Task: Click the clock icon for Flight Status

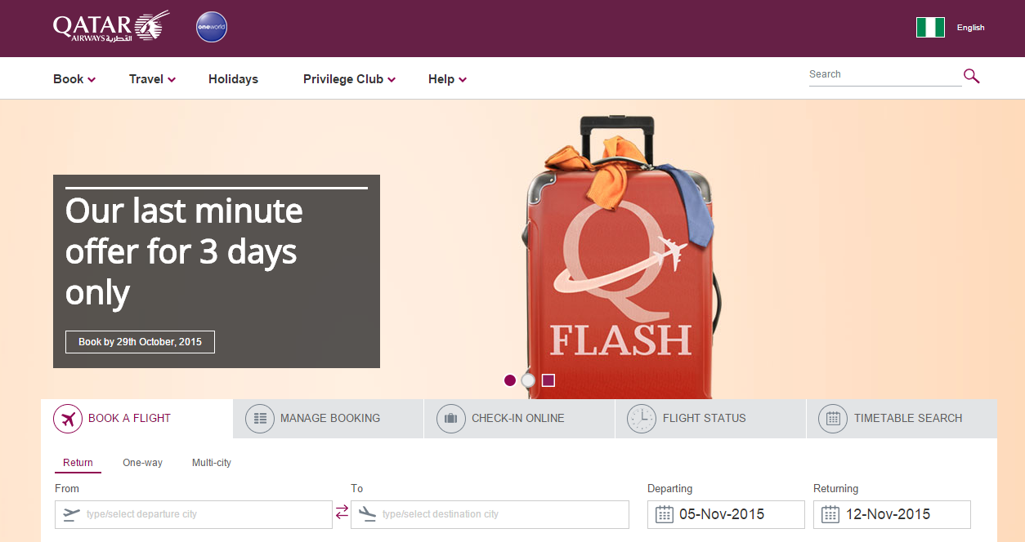Action: [642, 419]
